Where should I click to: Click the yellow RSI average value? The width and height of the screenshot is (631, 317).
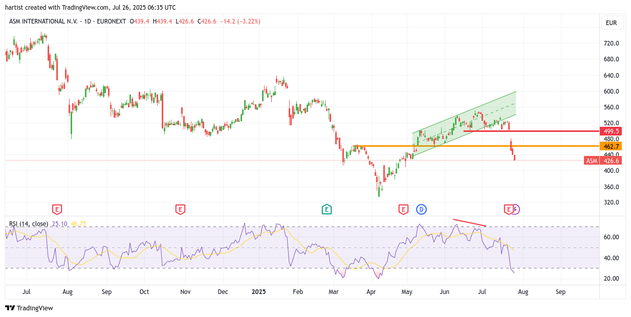coord(79,223)
